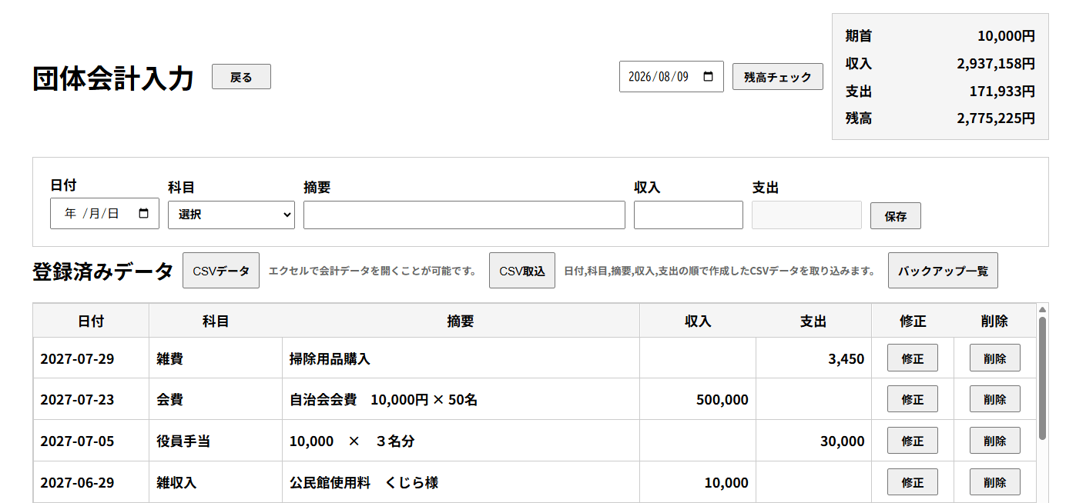Delete the 公民館使用料 row
1076x503 pixels.
pyautogui.click(x=995, y=482)
